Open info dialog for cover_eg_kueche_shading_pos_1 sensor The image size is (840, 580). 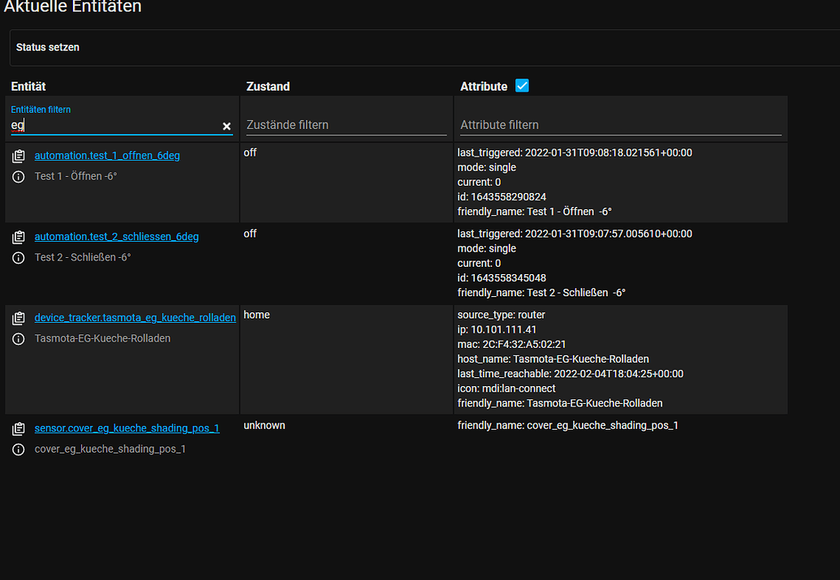[x=18, y=449]
